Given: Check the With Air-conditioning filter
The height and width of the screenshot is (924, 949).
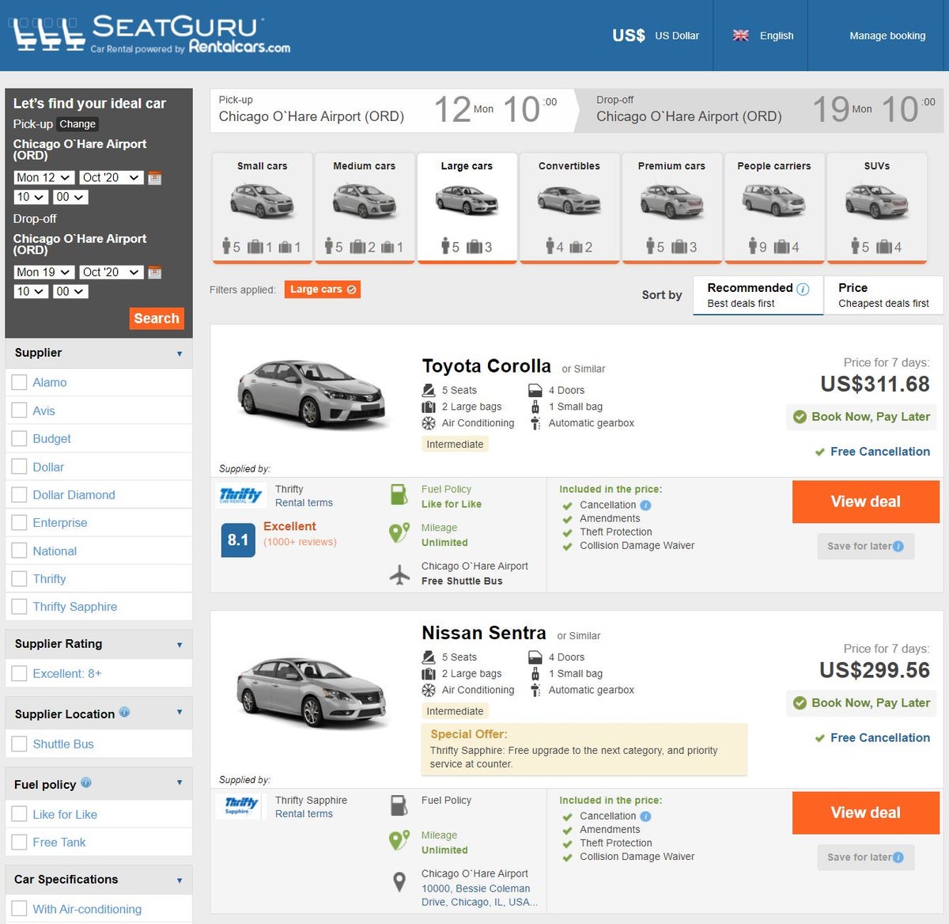Looking at the screenshot, I should tap(19, 908).
